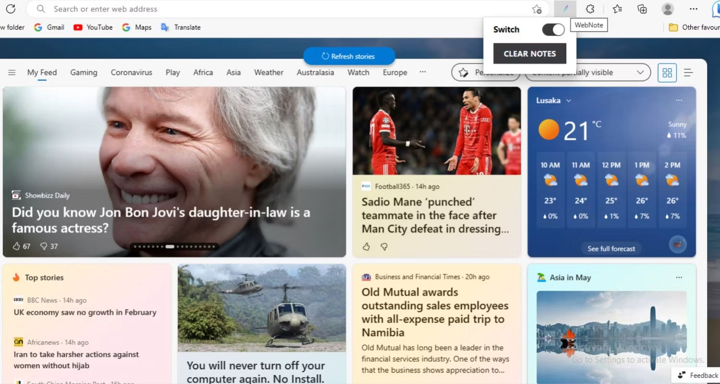Select the Weather tab
This screenshot has width=720, height=384.
[269, 72]
